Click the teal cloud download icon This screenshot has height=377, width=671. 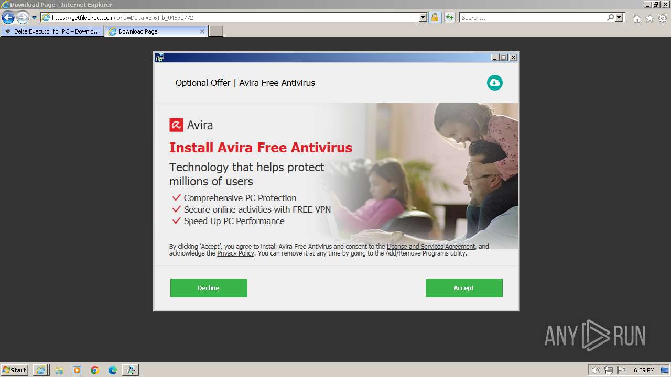[x=494, y=83]
